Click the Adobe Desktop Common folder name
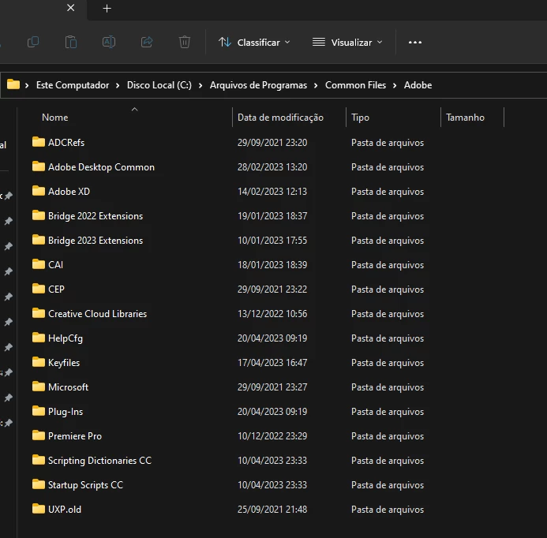547x538 pixels. (101, 167)
